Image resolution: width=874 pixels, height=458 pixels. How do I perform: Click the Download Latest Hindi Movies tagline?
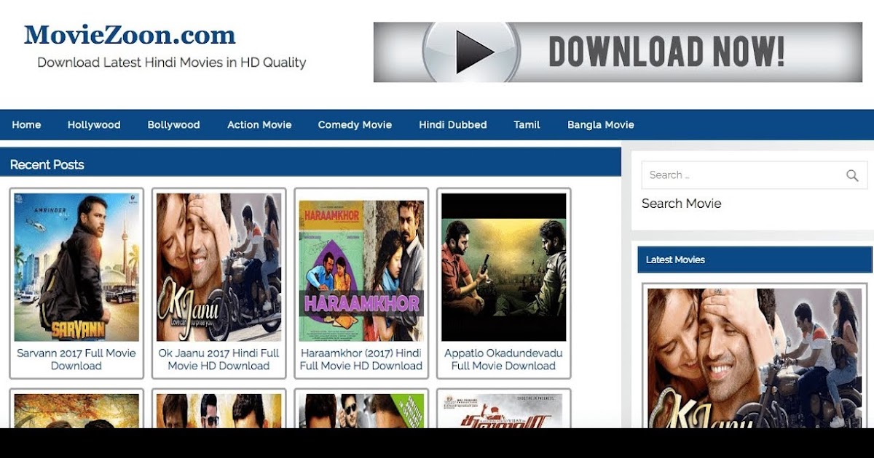(172, 63)
